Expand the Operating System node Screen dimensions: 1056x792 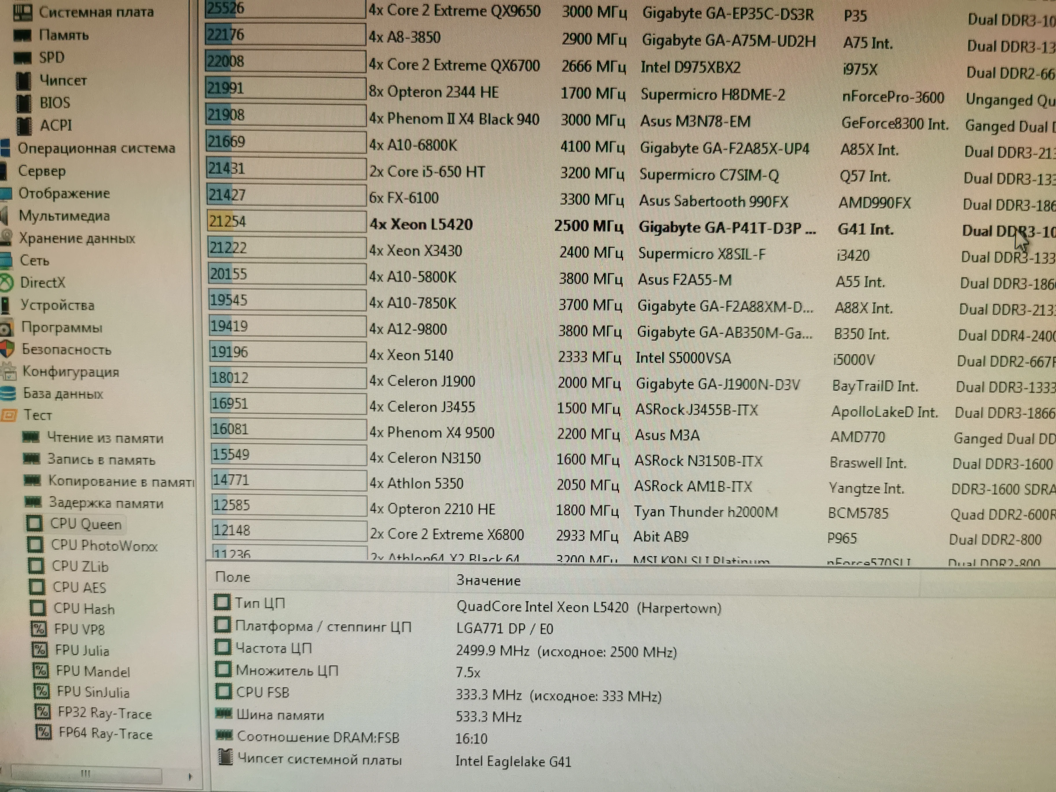coord(96,148)
